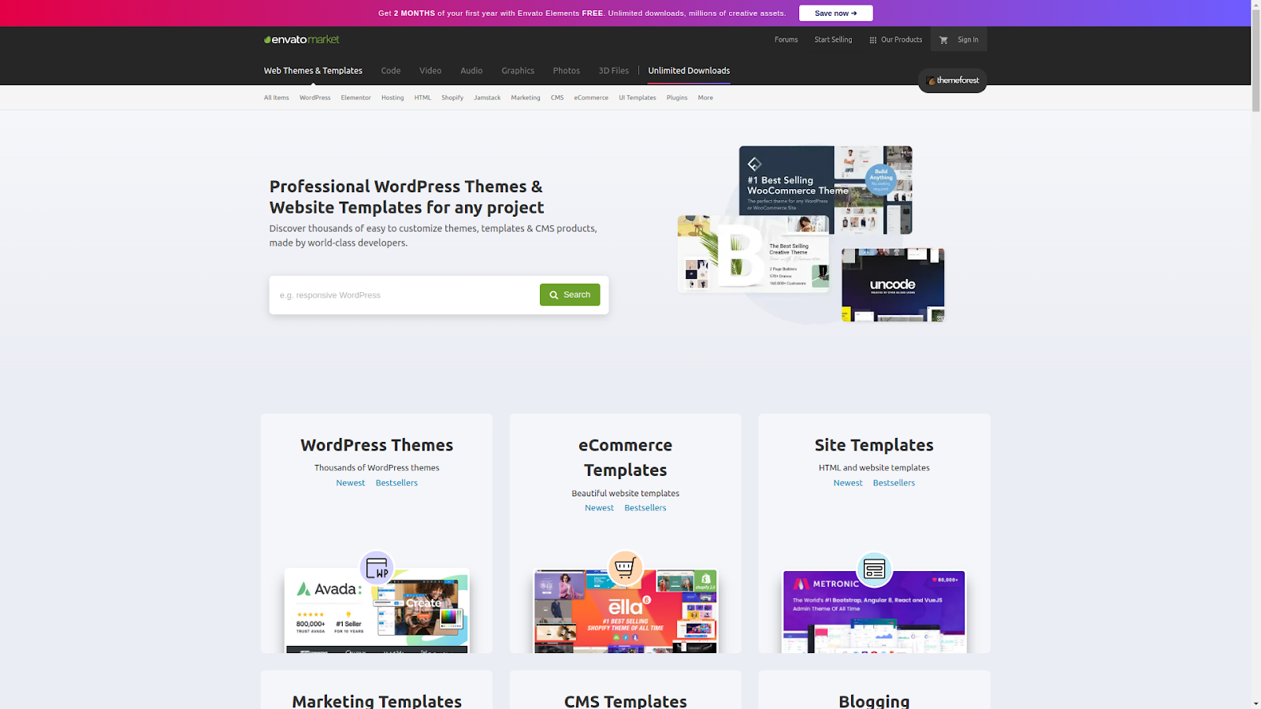
Task: Click Bestsellers under WordPress Themes
Action: 396,483
